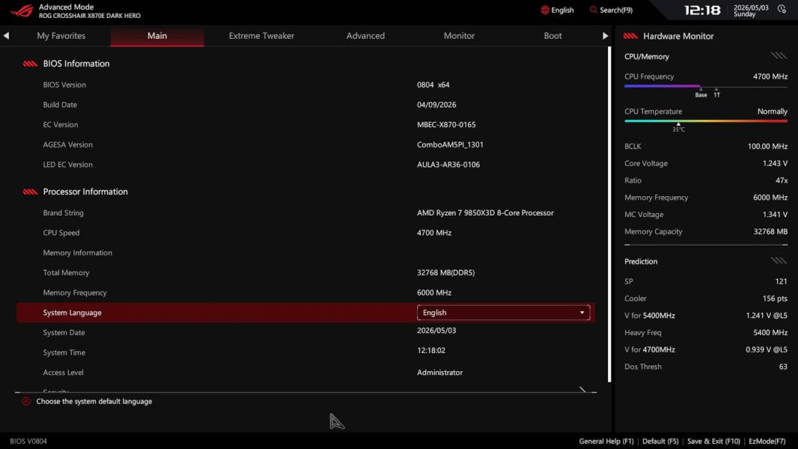Click the System Time value 12:18:02
This screenshot has height=449, width=798.
point(431,350)
